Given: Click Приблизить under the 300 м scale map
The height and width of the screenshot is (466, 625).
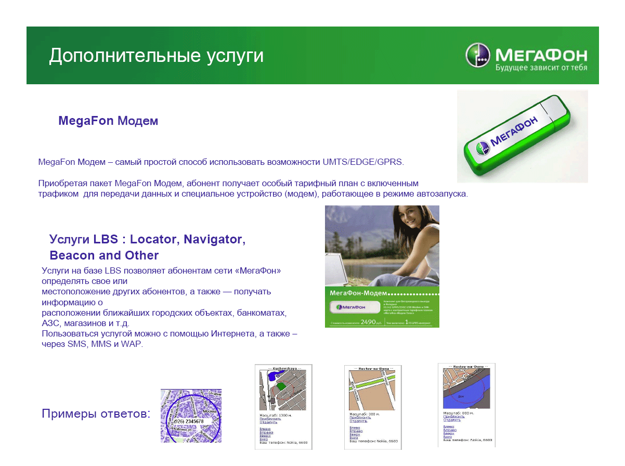Looking at the screenshot, I should click(360, 417).
